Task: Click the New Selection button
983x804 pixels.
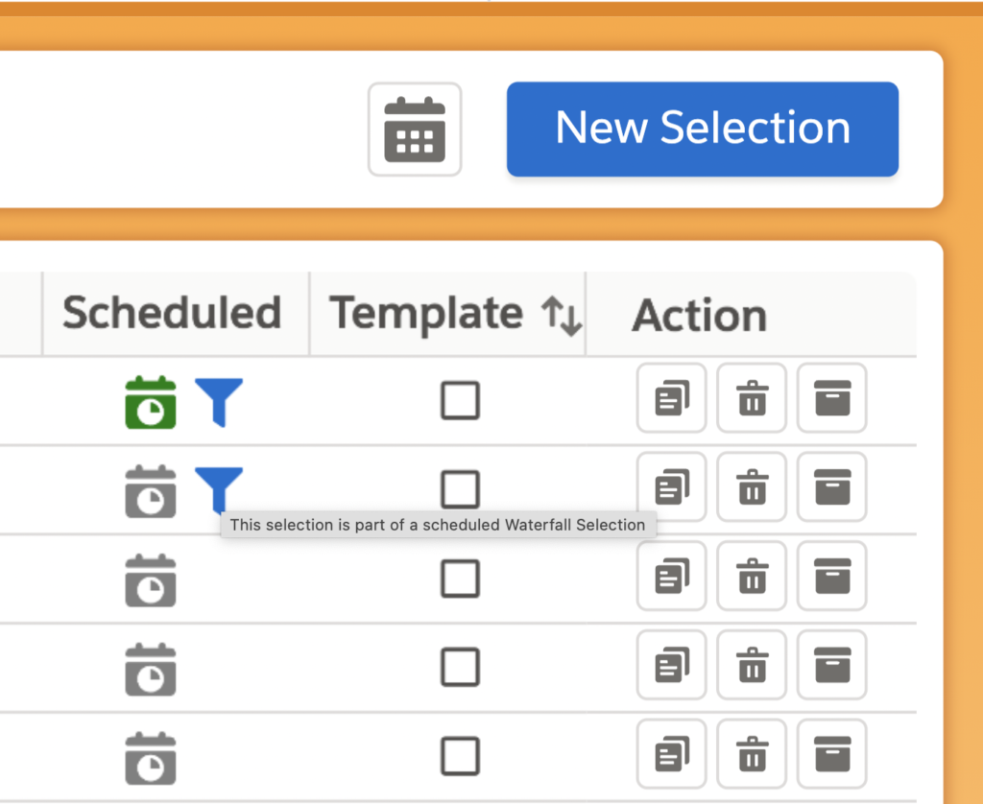Action: [x=702, y=129]
